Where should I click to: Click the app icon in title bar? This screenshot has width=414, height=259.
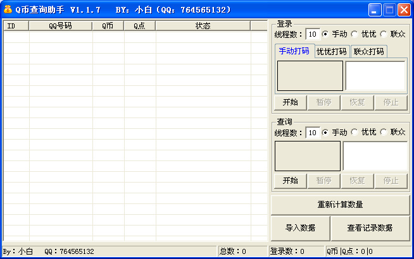click(8, 9)
